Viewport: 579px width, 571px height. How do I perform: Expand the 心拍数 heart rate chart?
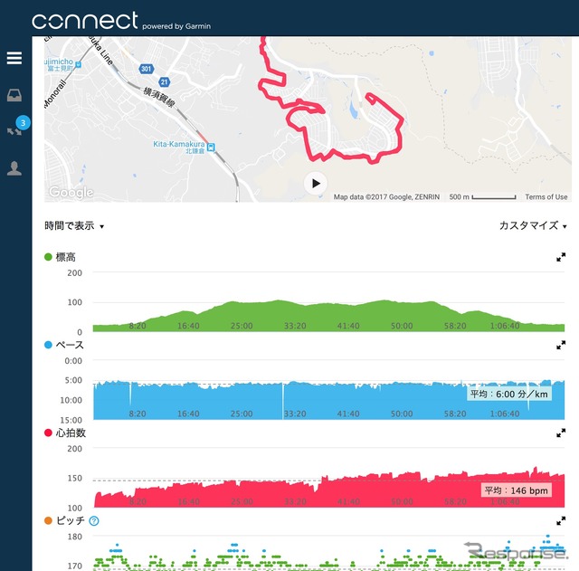pyautogui.click(x=561, y=433)
